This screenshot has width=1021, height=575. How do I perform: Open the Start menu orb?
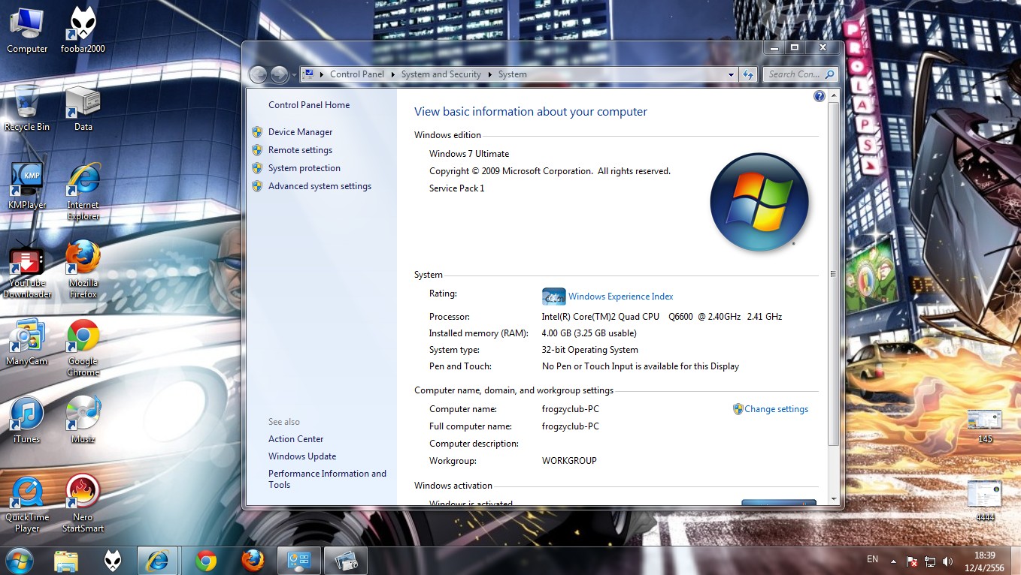point(20,560)
